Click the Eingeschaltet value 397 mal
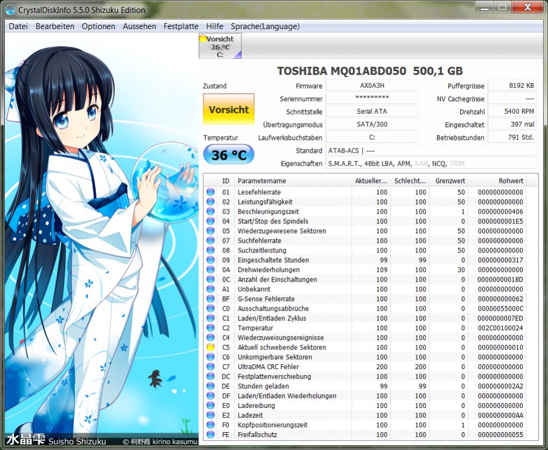 tap(512, 124)
